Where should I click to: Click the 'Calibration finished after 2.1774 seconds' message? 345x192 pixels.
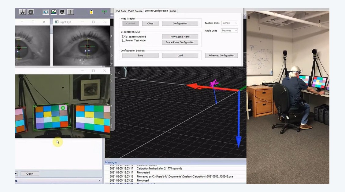[x=159, y=169]
